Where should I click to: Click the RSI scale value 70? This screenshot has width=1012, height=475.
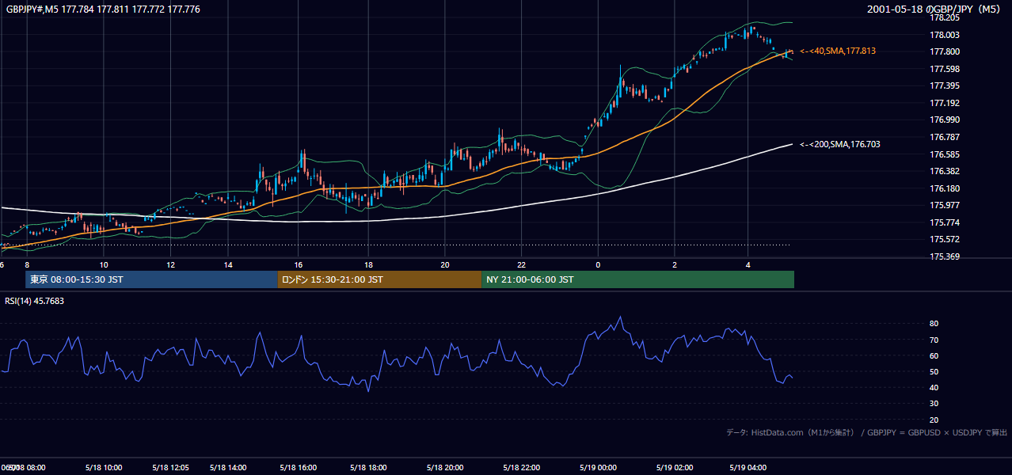pos(934,340)
